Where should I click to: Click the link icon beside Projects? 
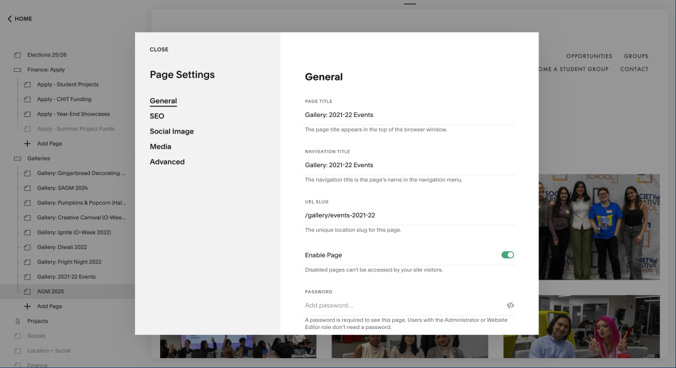click(x=17, y=321)
